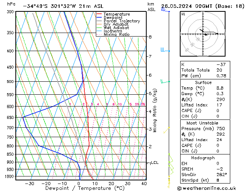This screenshot has height=191, width=248.
Task: Click the EH value 0
Action: [x=218, y=163]
